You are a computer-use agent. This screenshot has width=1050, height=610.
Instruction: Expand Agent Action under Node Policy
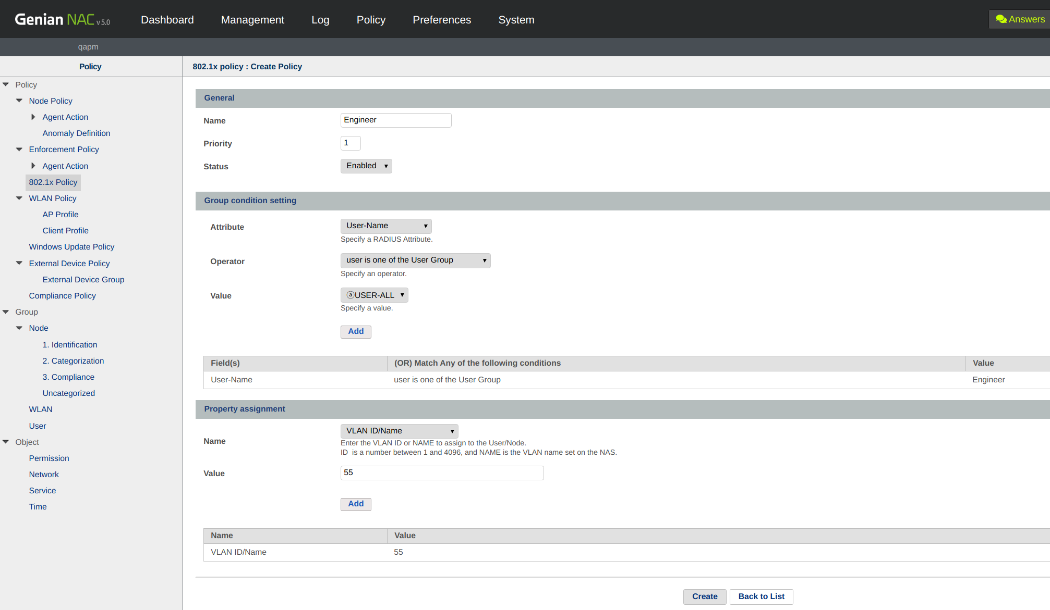pyautogui.click(x=33, y=117)
